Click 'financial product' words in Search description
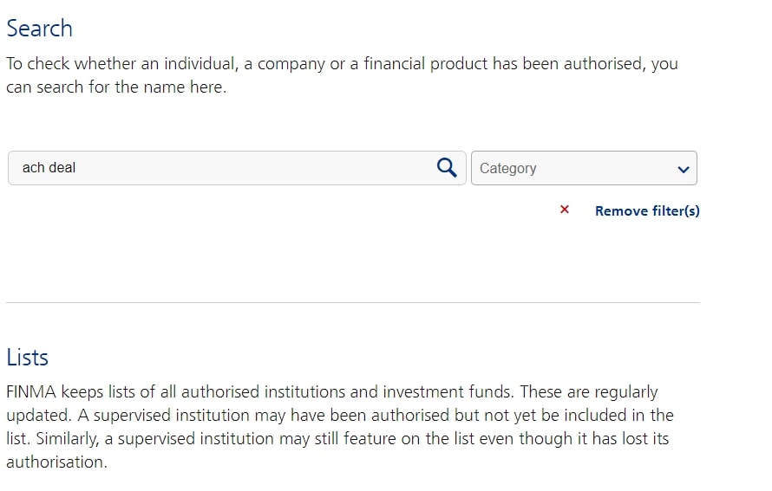The image size is (772, 491). (x=426, y=64)
